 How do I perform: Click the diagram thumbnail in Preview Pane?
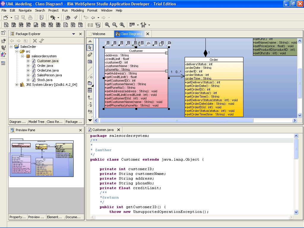42,158
